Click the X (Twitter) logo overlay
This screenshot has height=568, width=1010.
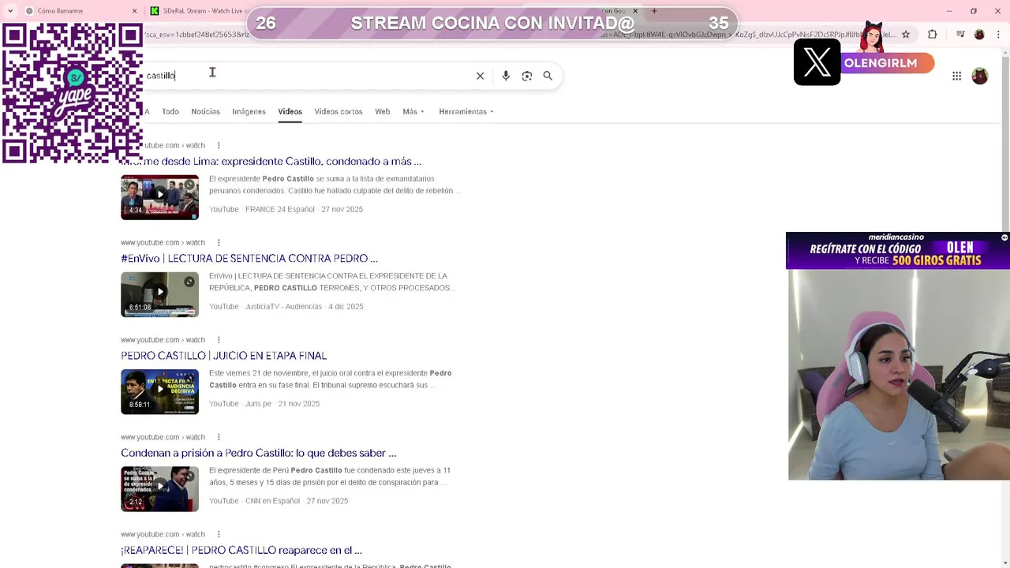[x=817, y=62]
